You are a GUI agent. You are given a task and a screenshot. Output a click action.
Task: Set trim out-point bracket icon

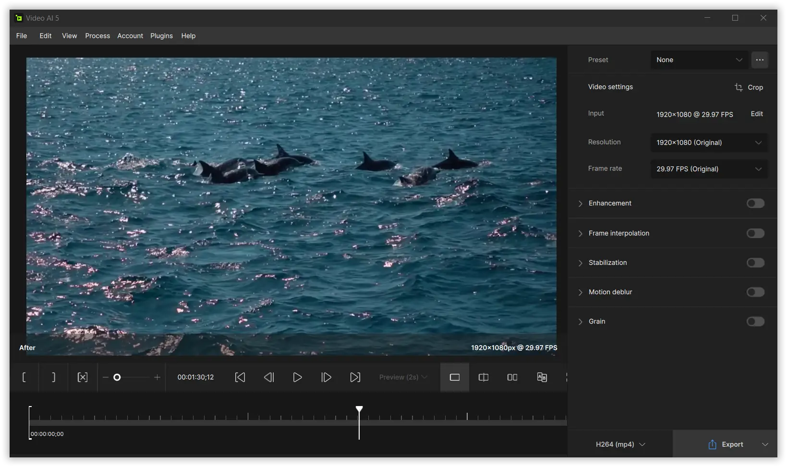(x=53, y=377)
